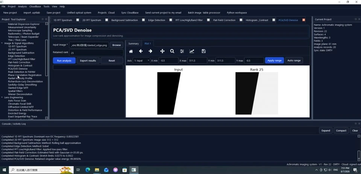Apply the axis range
Screen dimensions: 361x174
[x=275, y=61]
